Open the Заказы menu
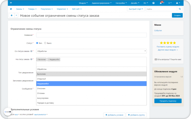Viewport: 191px width, 119px height. 20,9
